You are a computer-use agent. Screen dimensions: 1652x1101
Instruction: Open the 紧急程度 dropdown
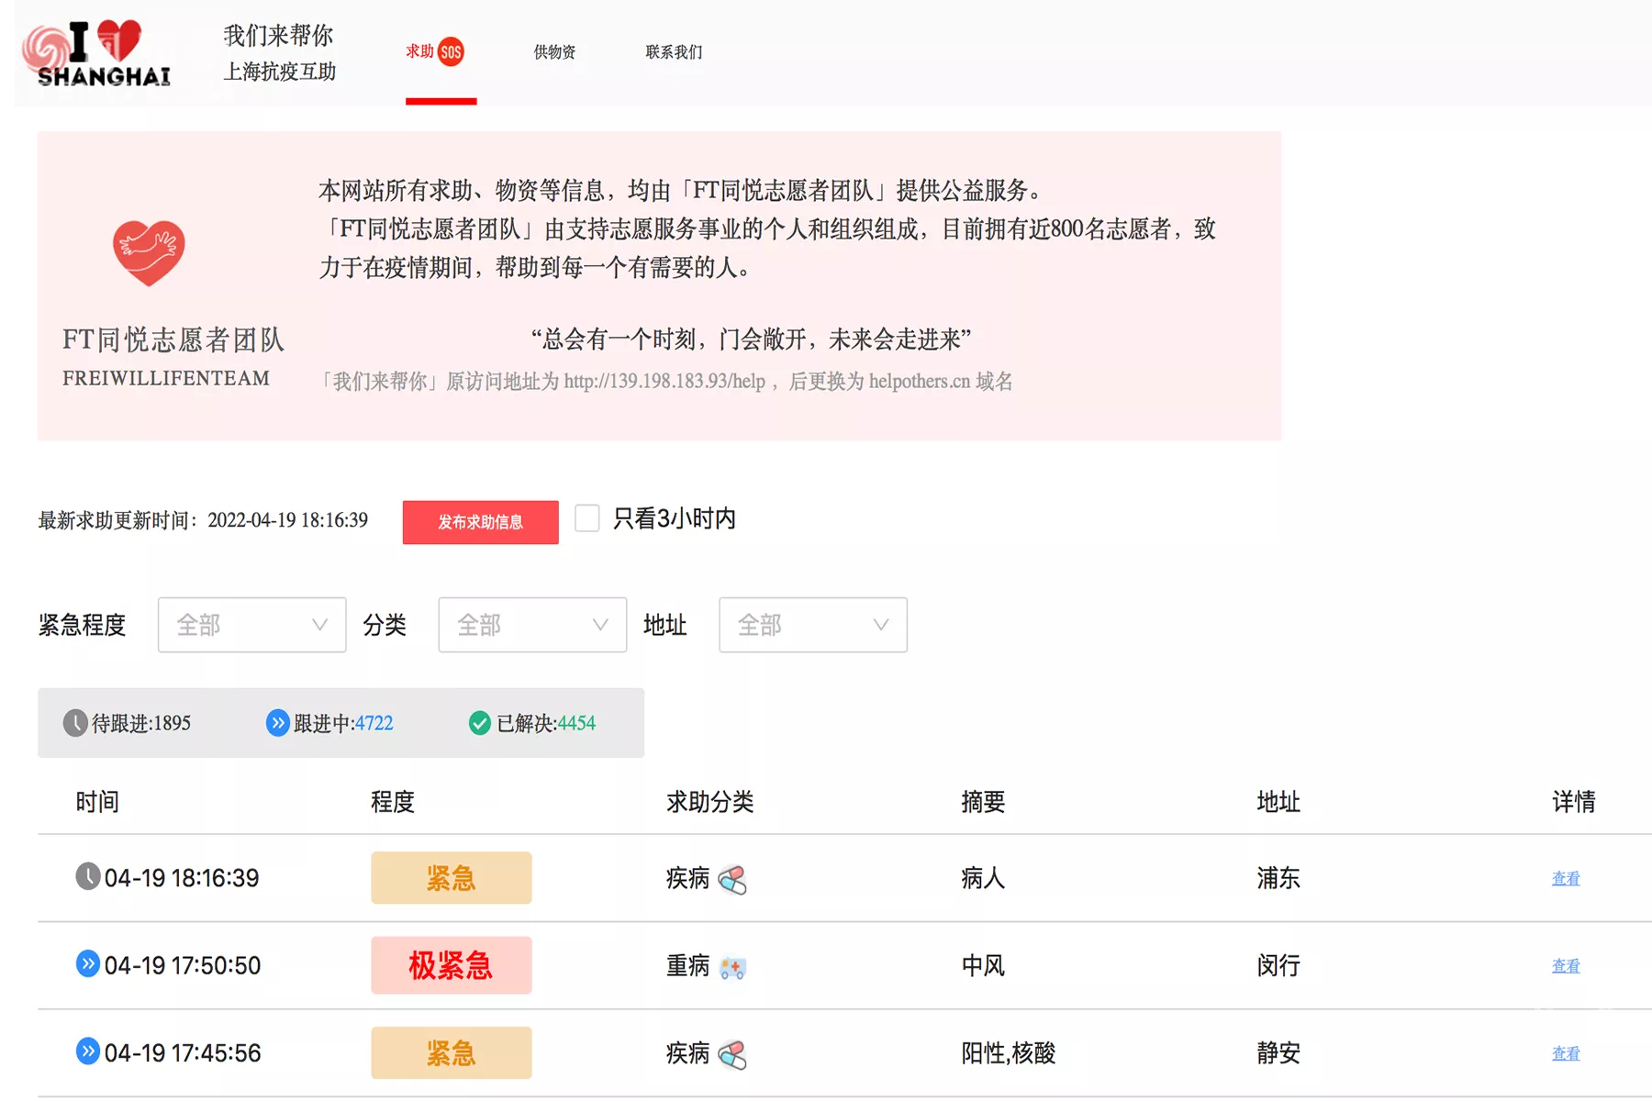[251, 625]
